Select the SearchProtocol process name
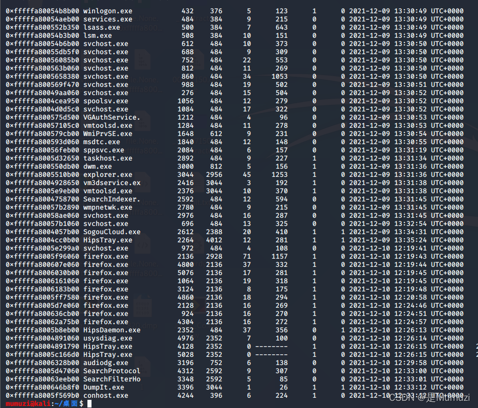The image size is (478, 408). pos(112,371)
